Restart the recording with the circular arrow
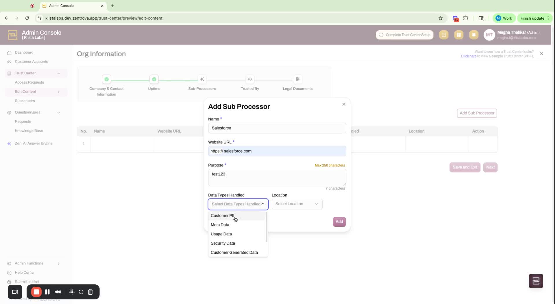Screen dimensions: 555x304 pos(81,292)
